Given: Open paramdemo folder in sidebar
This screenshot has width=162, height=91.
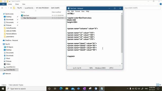Looking at the screenshot, I should click(10, 37).
